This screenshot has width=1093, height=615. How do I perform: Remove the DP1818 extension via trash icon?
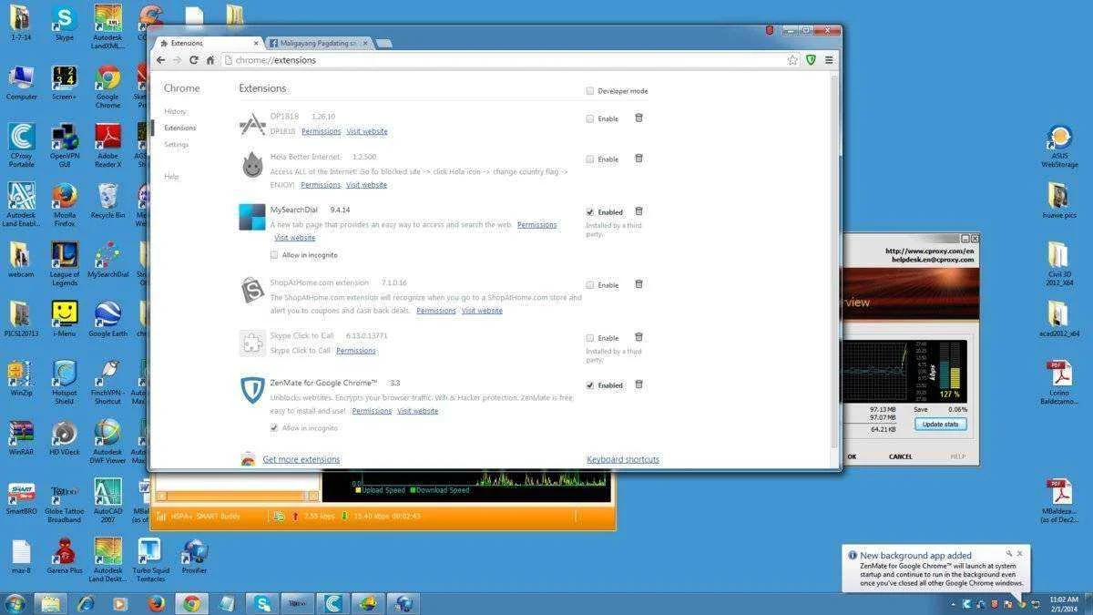638,118
